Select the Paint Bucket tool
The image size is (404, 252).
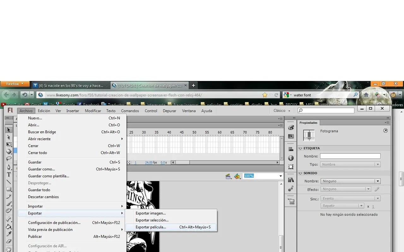coord(9,226)
